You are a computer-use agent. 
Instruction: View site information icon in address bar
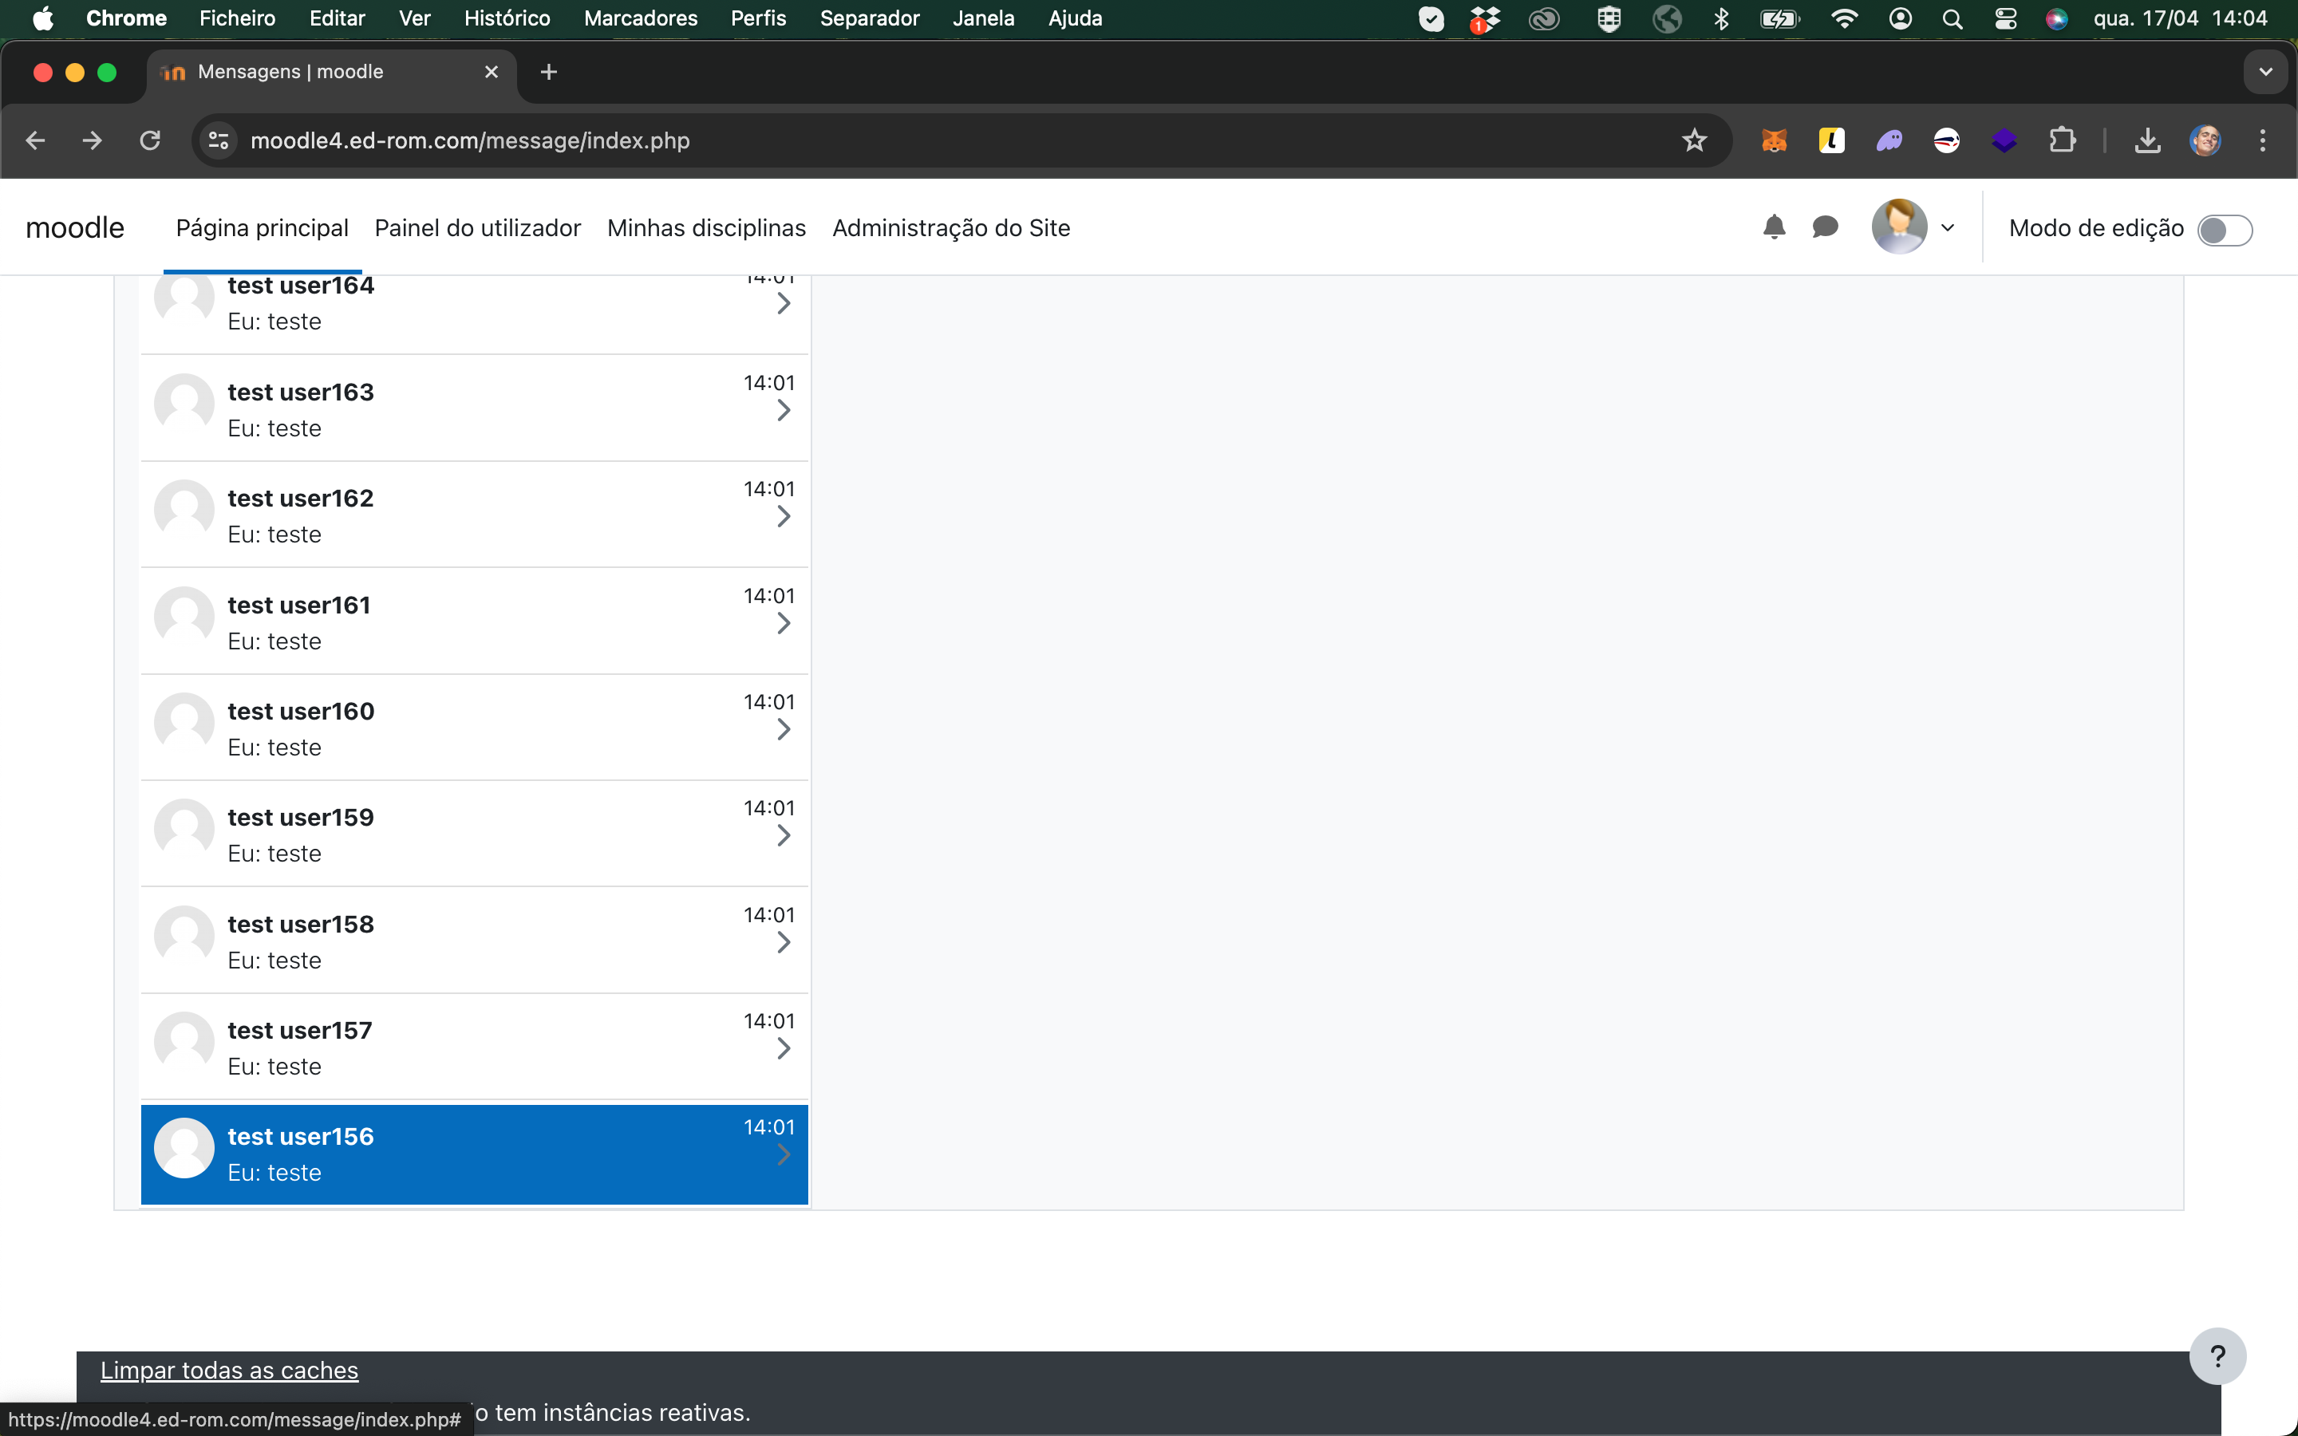[219, 140]
